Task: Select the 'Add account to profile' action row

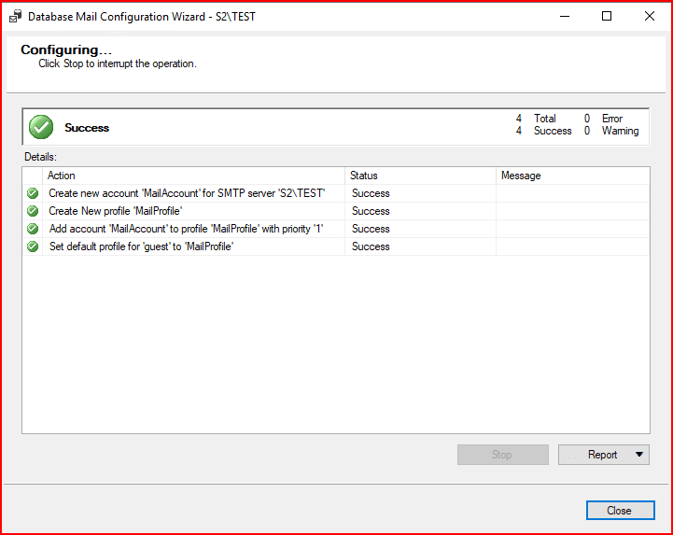Action: click(x=186, y=229)
